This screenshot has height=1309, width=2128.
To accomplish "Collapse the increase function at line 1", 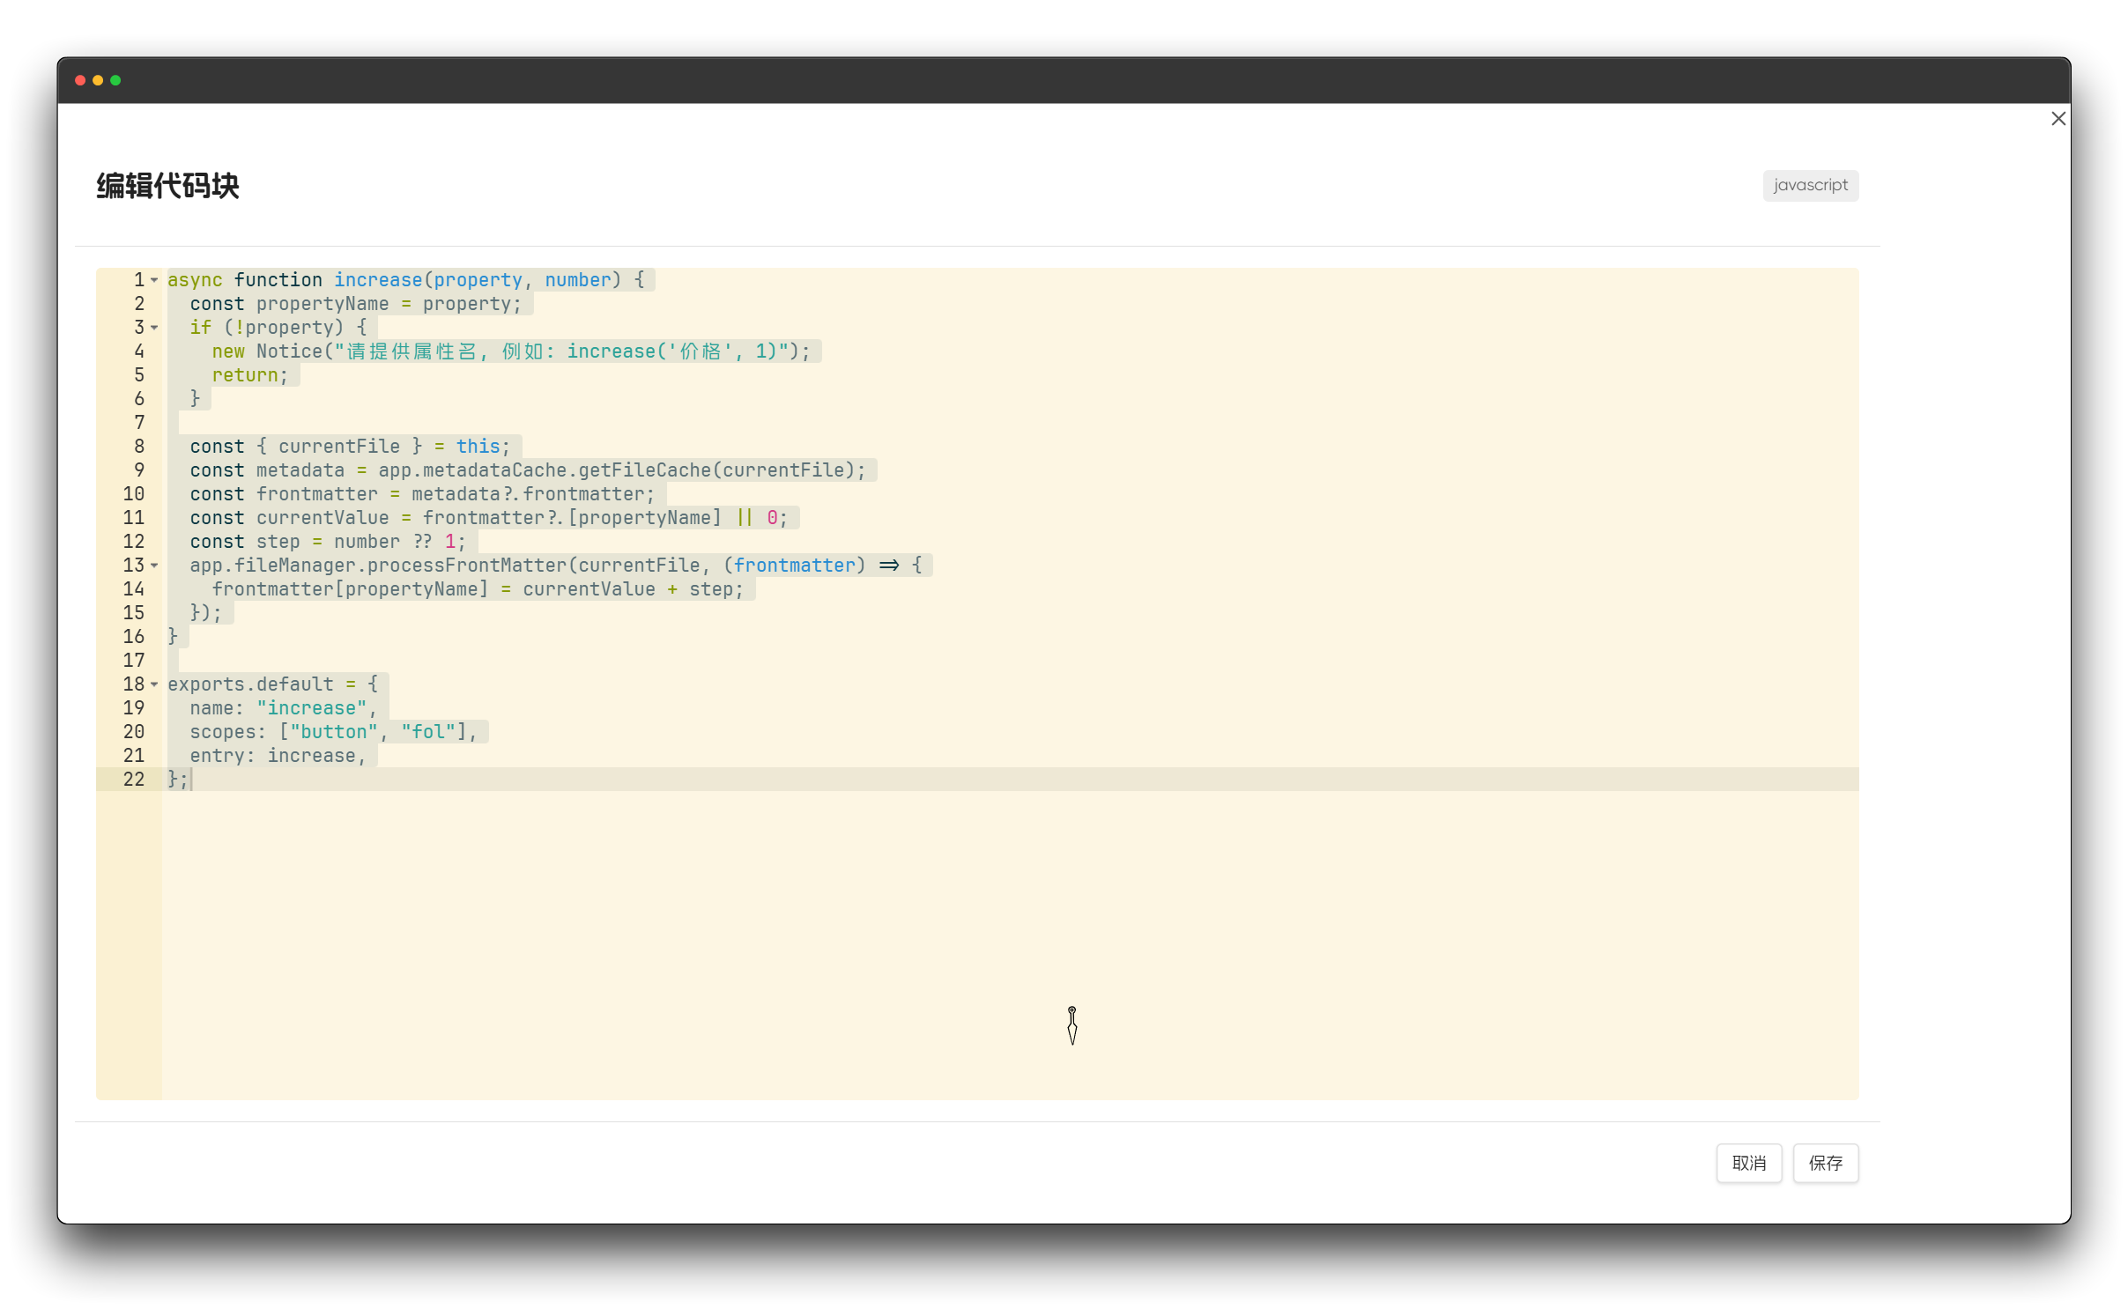I will (x=154, y=280).
